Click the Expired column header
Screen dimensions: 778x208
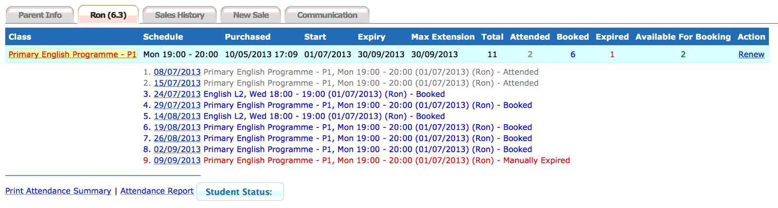click(x=612, y=37)
